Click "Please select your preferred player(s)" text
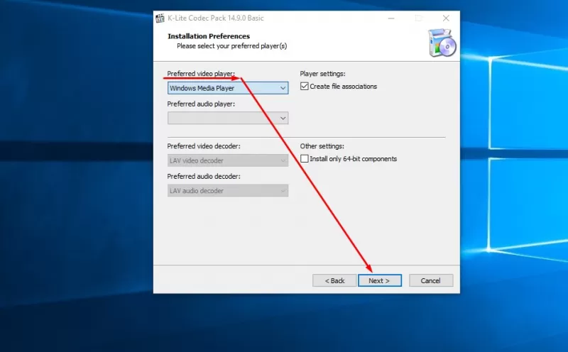 (x=232, y=46)
